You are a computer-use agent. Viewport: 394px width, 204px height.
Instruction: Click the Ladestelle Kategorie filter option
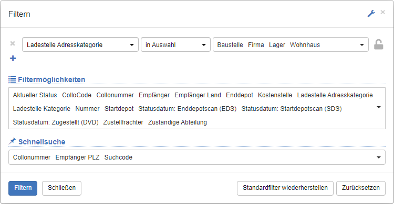(42, 109)
